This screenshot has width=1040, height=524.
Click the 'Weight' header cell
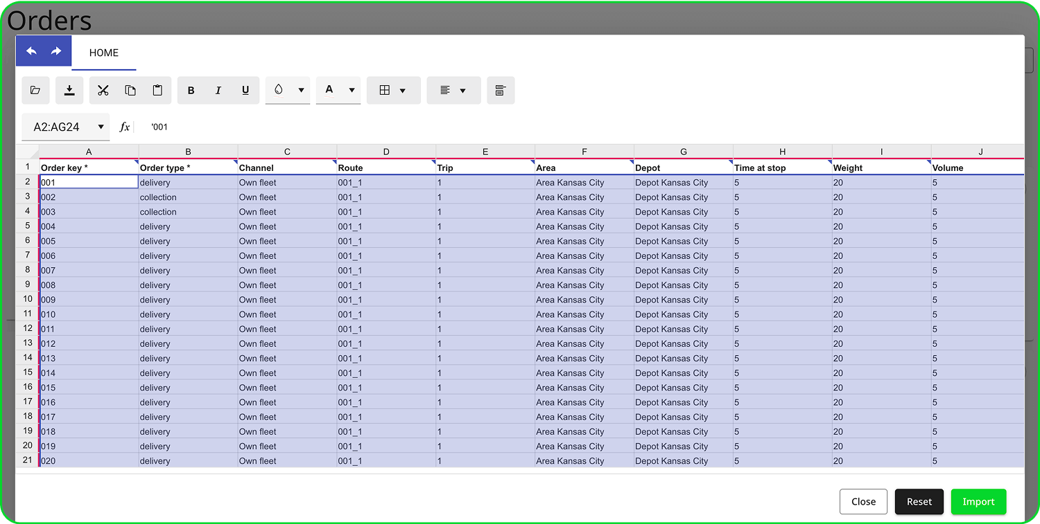tap(882, 168)
